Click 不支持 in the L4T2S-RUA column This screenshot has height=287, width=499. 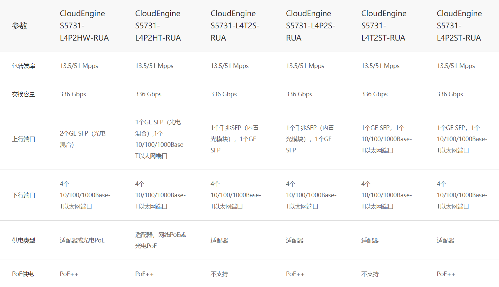[219, 274]
